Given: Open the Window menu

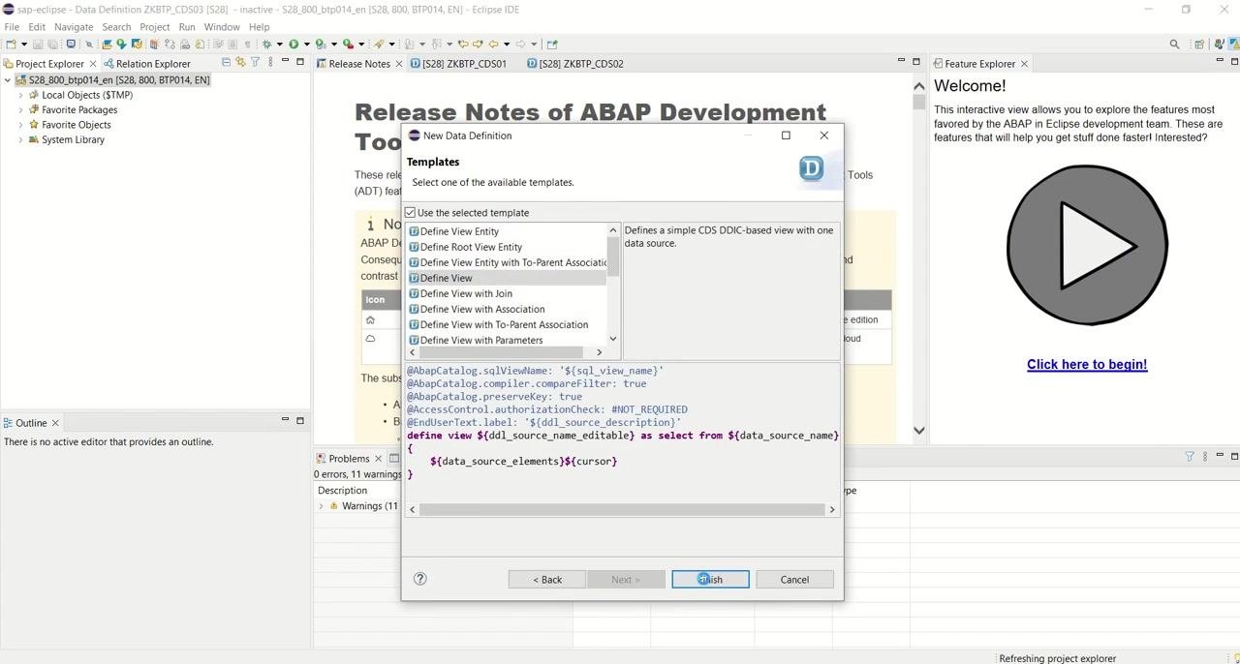Looking at the screenshot, I should [222, 27].
